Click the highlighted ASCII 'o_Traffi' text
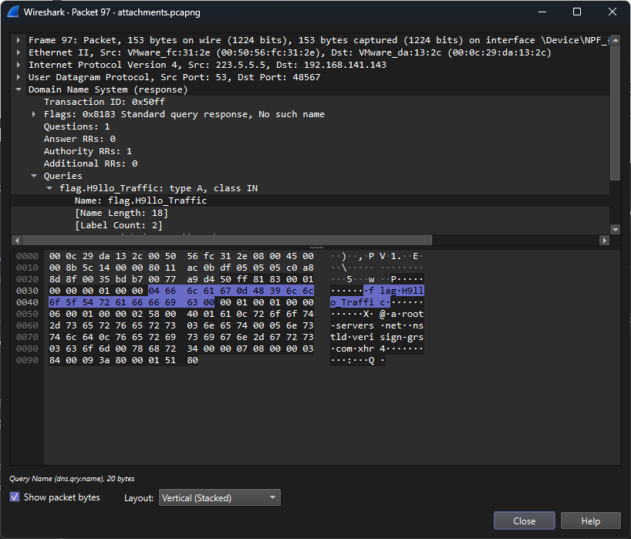 click(352, 302)
